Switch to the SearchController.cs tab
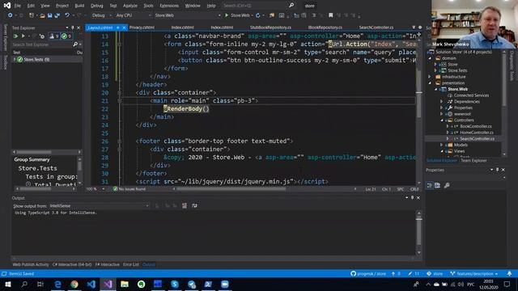This screenshot has width=518, height=291. click(376, 27)
